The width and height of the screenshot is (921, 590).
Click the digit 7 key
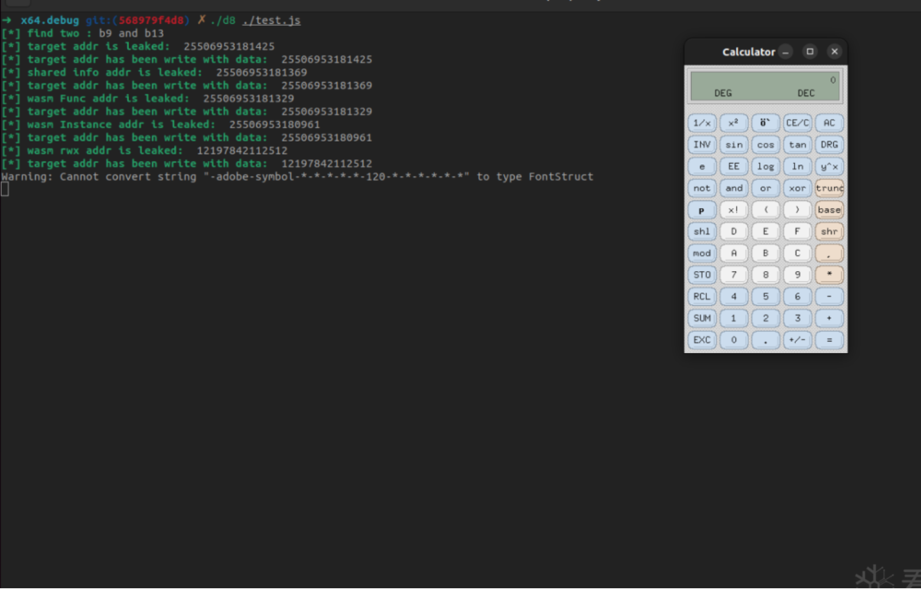(x=733, y=275)
